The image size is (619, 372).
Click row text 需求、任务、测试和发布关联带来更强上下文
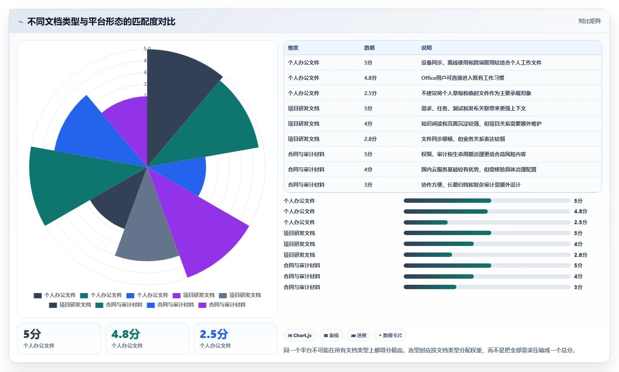point(473,109)
